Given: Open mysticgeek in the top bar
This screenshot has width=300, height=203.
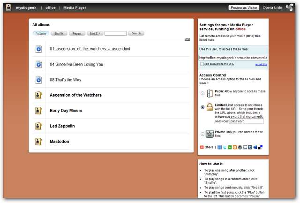Looking at the screenshot, I should coord(26,8).
